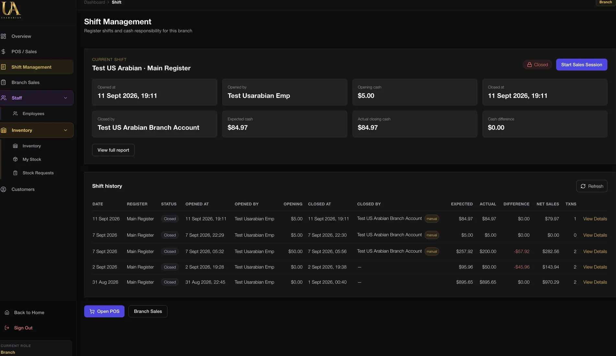Click the Staff people icon
This screenshot has width=616, height=356.
[x=4, y=98]
